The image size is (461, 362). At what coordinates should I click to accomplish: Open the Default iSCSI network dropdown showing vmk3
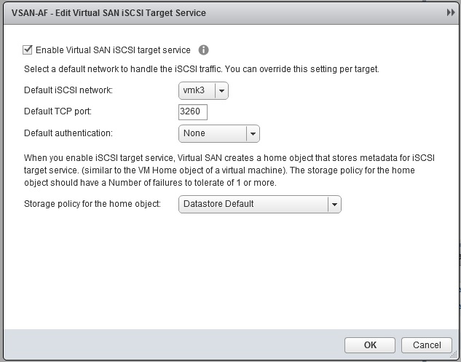coord(197,90)
